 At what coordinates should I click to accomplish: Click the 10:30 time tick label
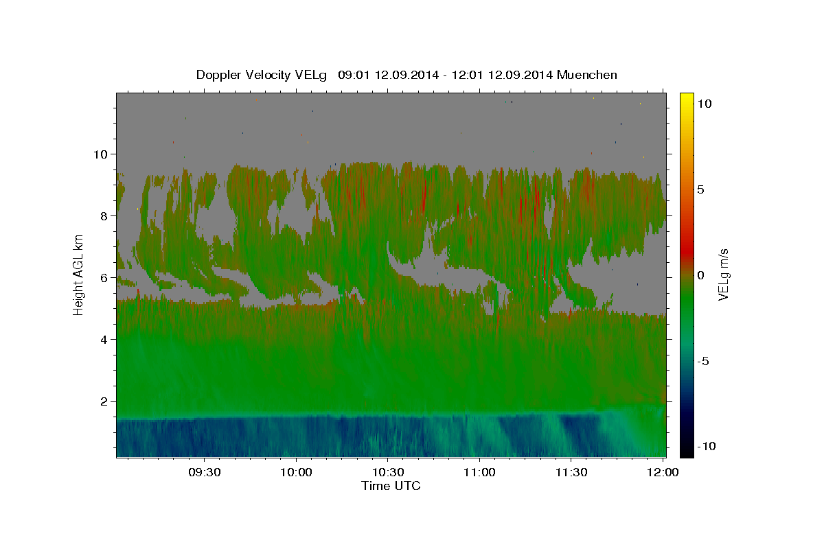[x=387, y=473]
